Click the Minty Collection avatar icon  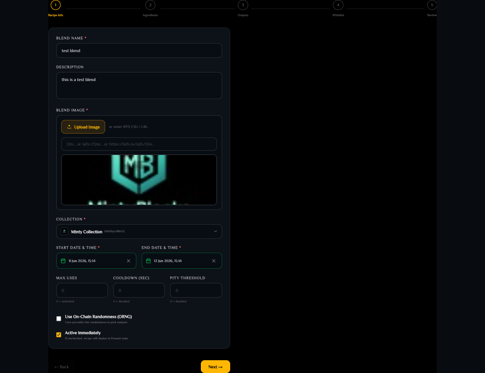[x=64, y=232]
